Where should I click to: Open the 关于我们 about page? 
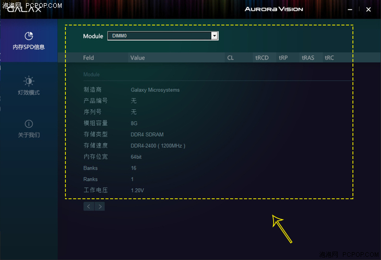(x=29, y=128)
